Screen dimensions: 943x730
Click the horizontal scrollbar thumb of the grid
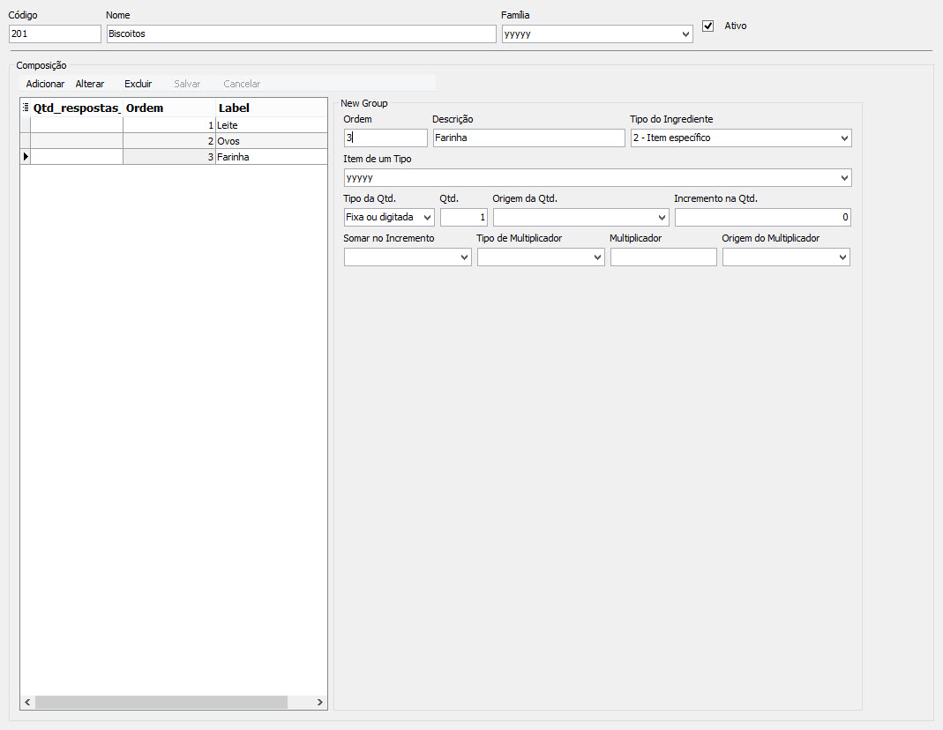[161, 702]
